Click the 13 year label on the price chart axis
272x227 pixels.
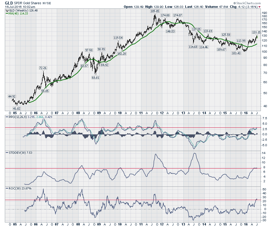pyautogui.click(x=183, y=113)
